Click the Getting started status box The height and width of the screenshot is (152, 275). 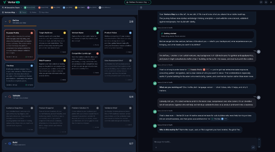pos(206,35)
